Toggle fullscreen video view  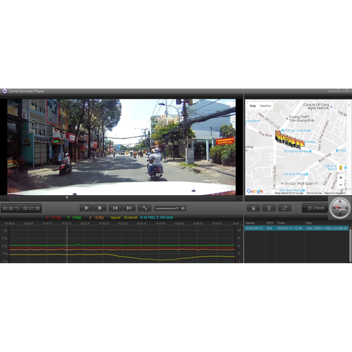pyautogui.click(x=145, y=208)
